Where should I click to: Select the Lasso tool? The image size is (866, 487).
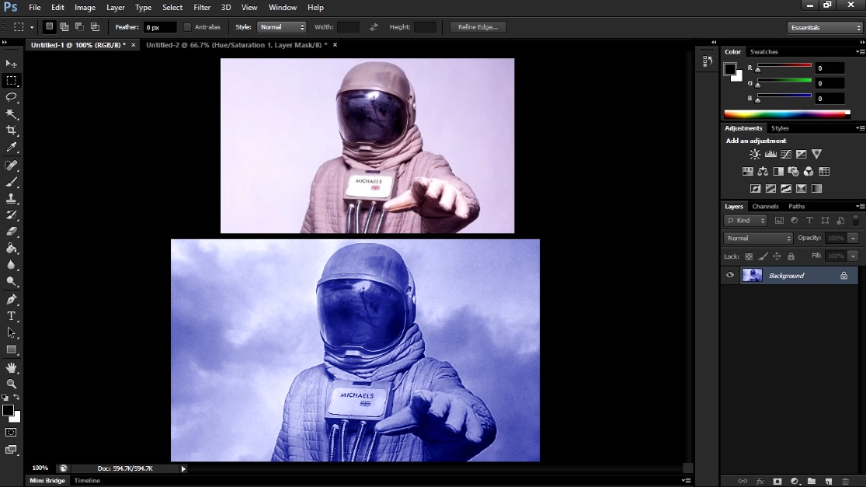click(12, 97)
